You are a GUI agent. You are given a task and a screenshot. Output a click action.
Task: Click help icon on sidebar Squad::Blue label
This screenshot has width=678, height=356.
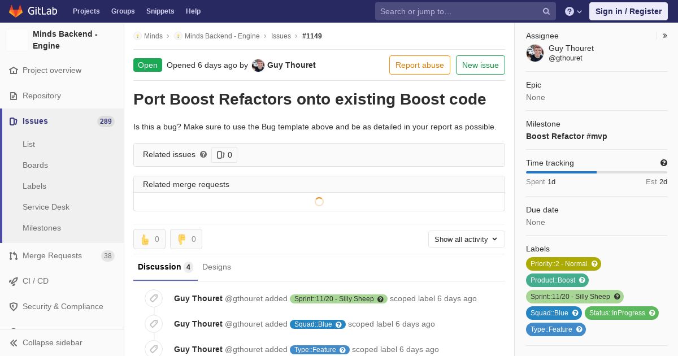(575, 313)
